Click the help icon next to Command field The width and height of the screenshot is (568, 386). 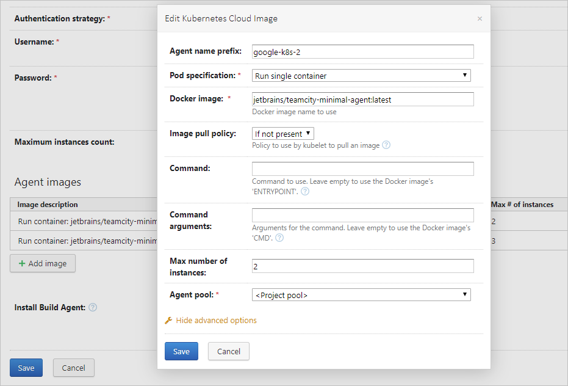point(304,191)
